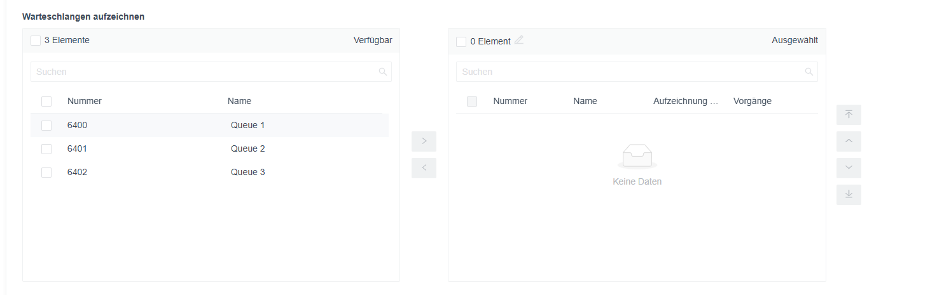Select the Queue 2 row name
Screen dimensions: 951x295
point(248,149)
